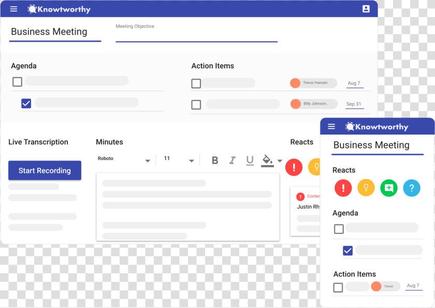The height and width of the screenshot is (308, 435).
Task: Uncheck the checked Agenda sub-item in mobile panel
Action: pos(347,251)
